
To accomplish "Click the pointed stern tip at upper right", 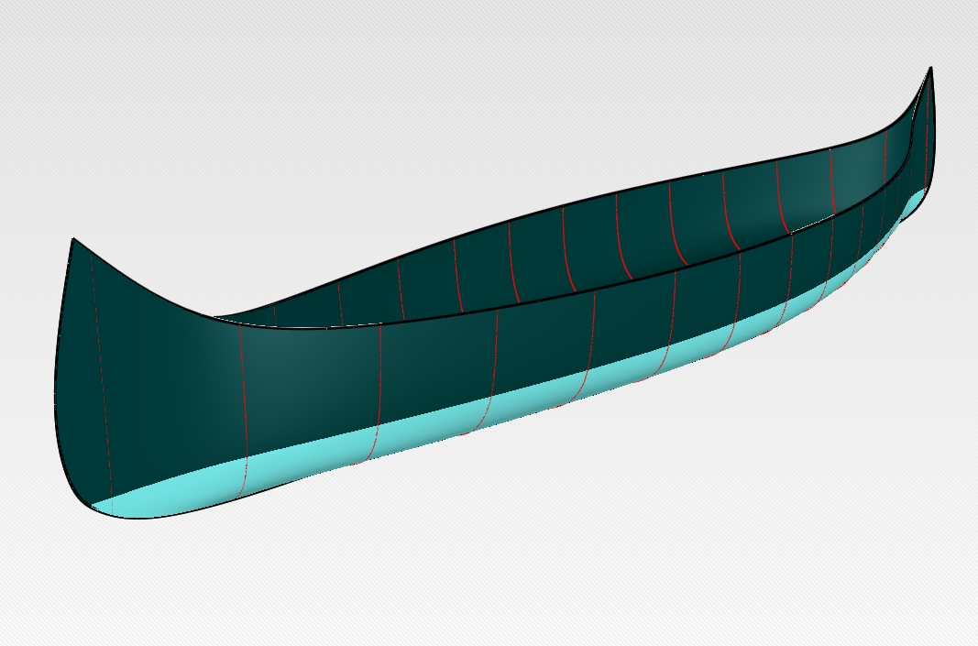I will coord(930,69).
